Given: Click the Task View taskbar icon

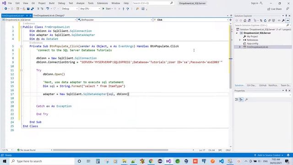Looking at the screenshot, I should (88, 161).
